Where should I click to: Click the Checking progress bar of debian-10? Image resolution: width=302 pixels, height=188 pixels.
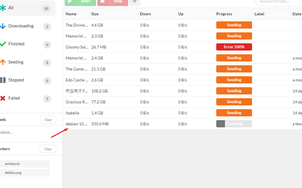click(x=234, y=124)
